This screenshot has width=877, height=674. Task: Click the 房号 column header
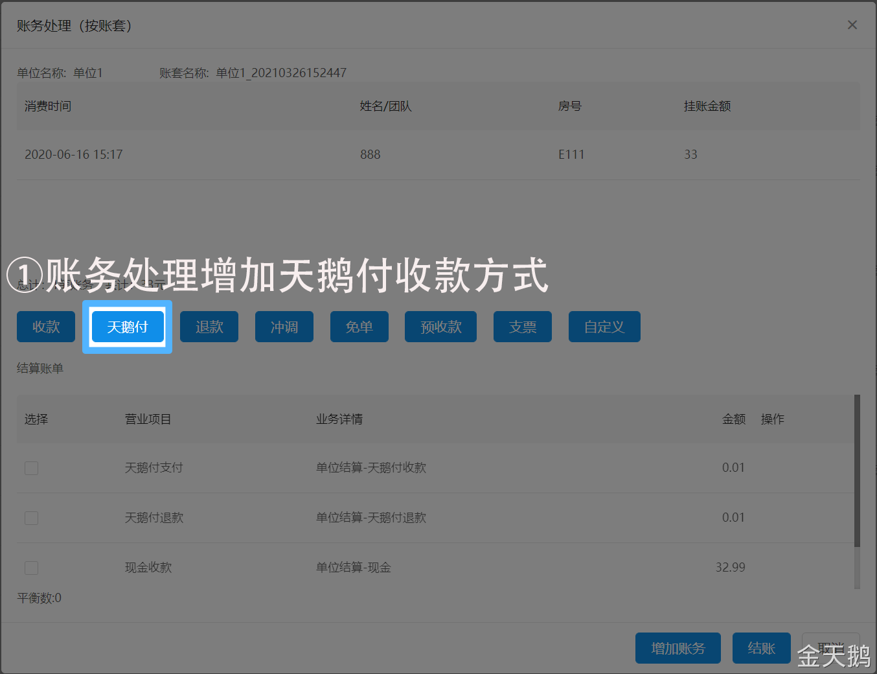click(570, 106)
